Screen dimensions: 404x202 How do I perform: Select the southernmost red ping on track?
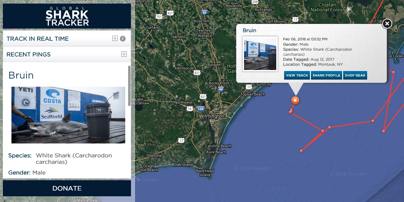tap(301, 151)
